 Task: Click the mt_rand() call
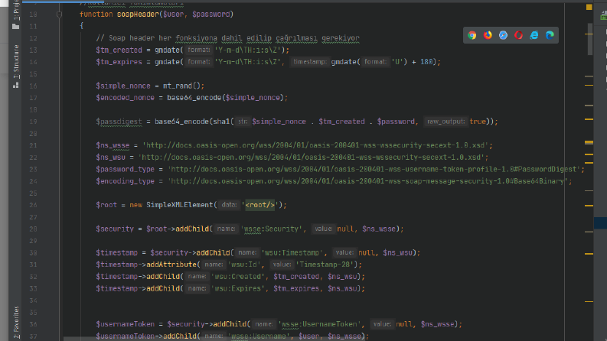click(x=181, y=86)
